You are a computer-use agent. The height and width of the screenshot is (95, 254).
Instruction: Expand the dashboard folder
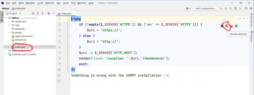(9, 21)
